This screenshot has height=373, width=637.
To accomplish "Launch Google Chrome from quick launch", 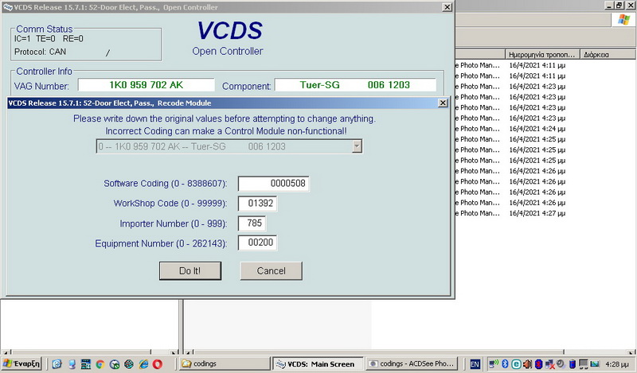I will (x=100, y=364).
